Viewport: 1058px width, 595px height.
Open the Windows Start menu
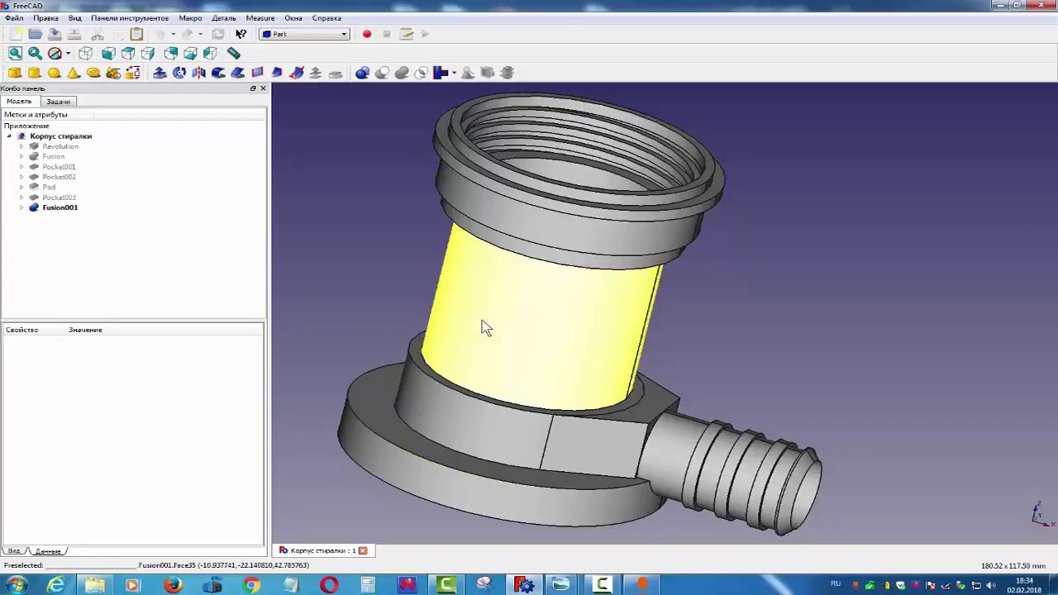click(x=17, y=585)
